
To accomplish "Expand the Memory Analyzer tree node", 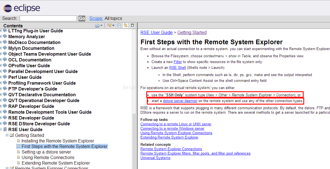I will 1,37.
